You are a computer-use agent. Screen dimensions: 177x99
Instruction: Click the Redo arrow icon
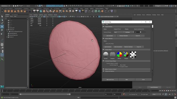[x=22, y=6]
